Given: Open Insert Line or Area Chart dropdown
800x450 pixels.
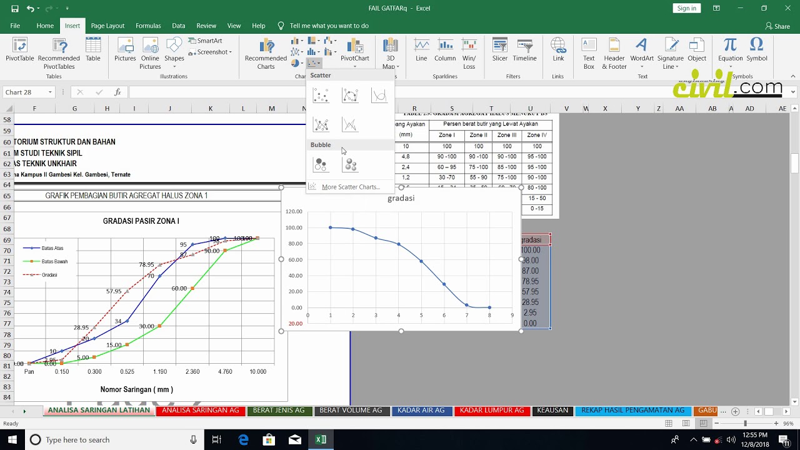Looking at the screenshot, I should click(297, 52).
